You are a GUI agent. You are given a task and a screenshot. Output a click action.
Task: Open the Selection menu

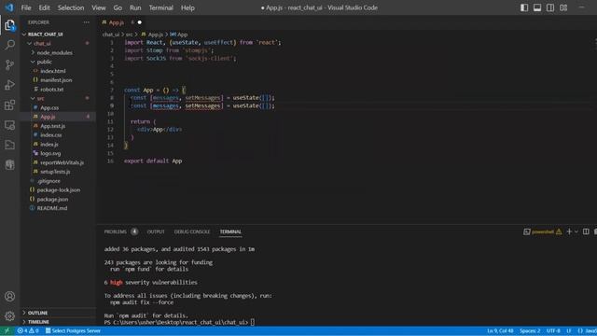click(x=71, y=7)
